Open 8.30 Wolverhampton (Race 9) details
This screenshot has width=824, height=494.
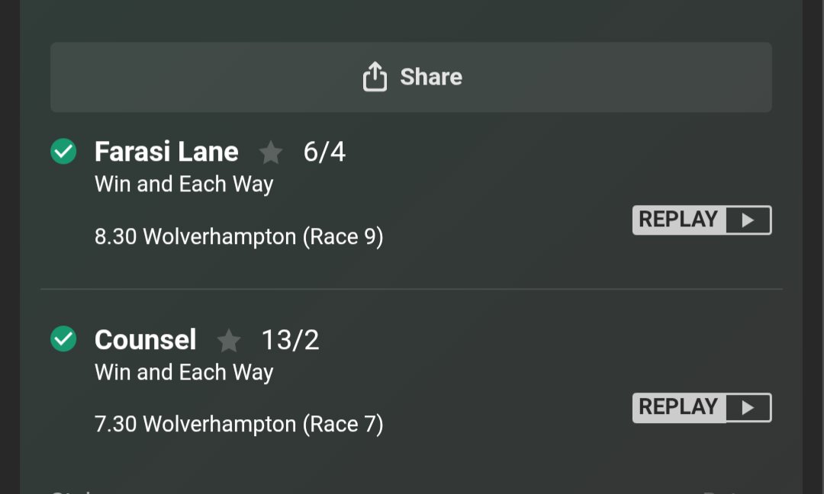(x=239, y=237)
